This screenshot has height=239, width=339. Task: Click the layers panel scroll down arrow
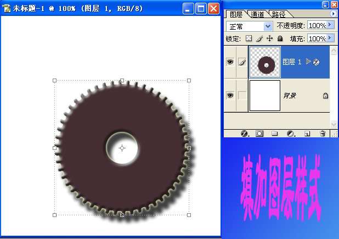coord(334,125)
